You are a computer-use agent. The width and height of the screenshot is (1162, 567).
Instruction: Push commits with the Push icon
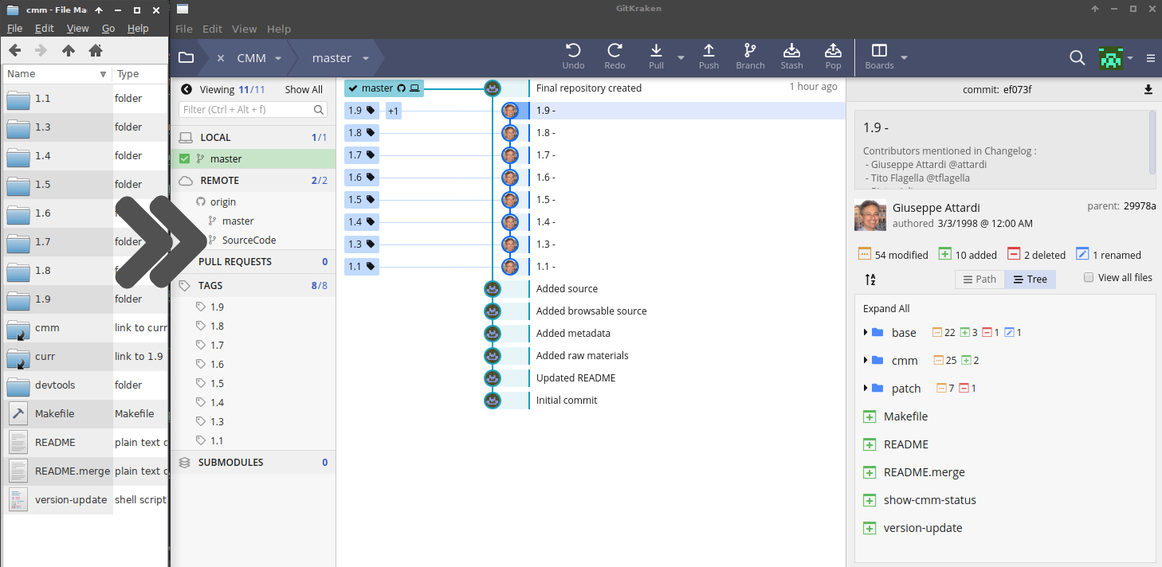(x=709, y=51)
